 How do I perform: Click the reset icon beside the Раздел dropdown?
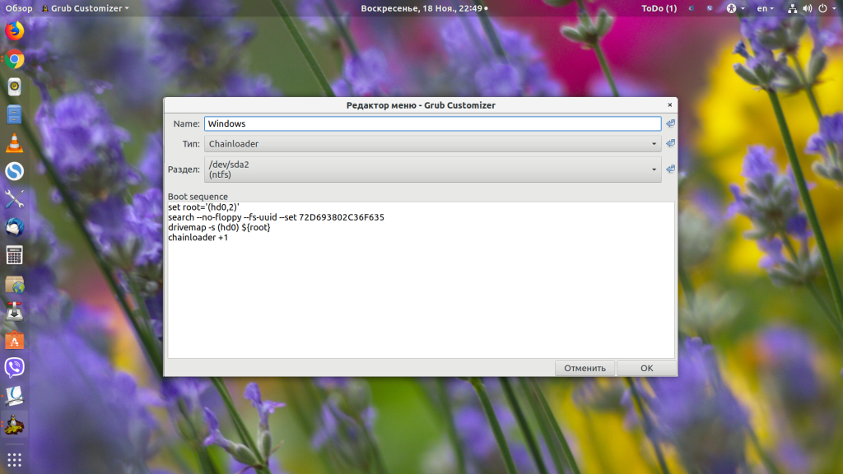[x=670, y=170]
